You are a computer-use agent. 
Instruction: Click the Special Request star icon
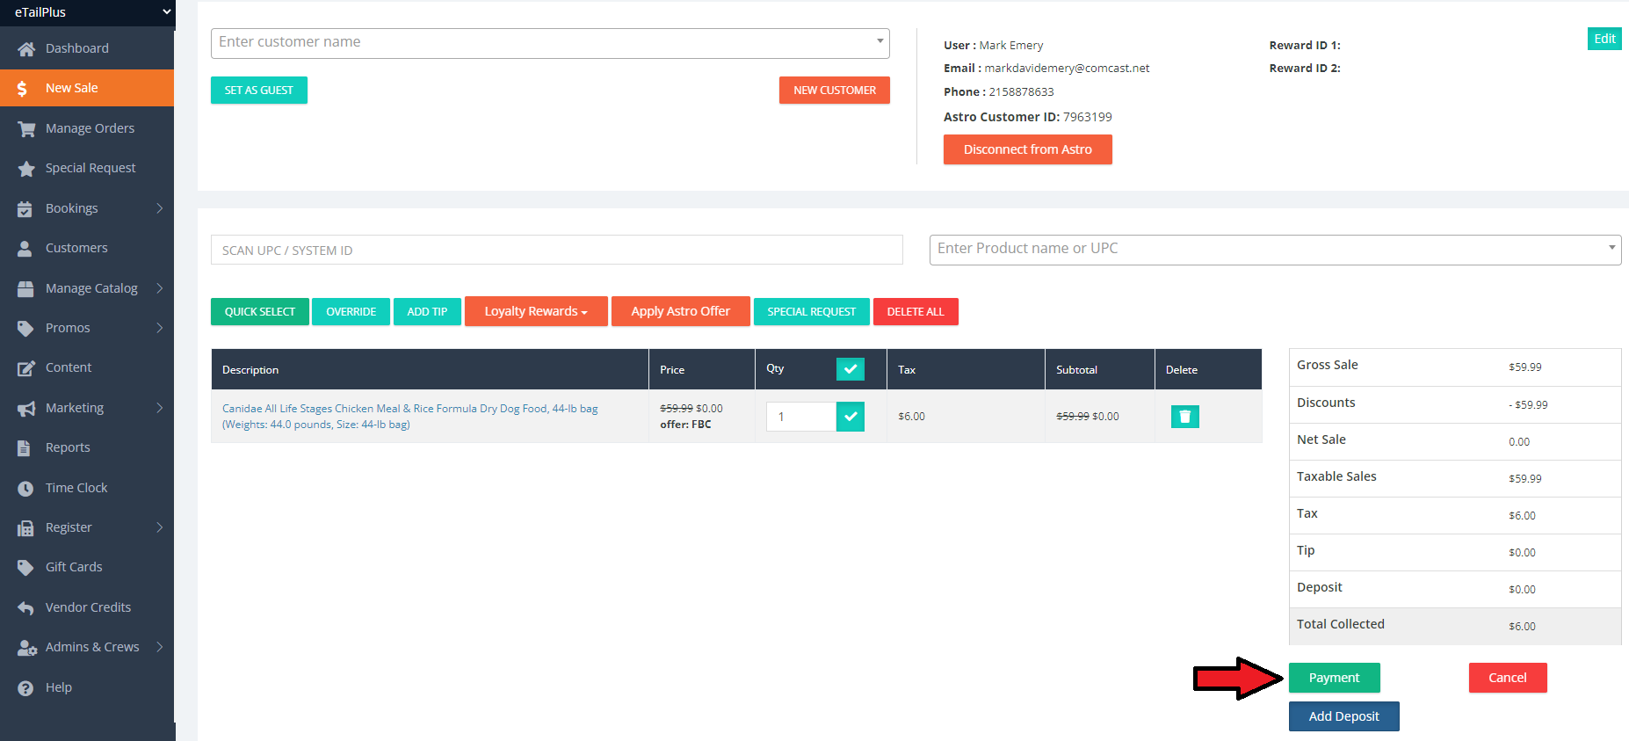click(x=26, y=169)
